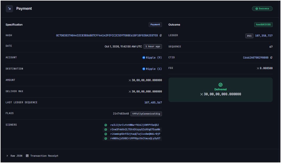
Task: Click checkmark beside signer rJ4wmkgK8n93
Action: coord(106,134)
